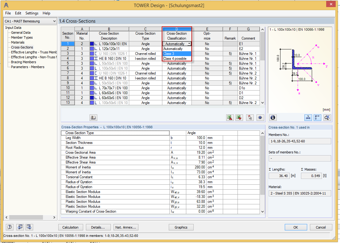The image size is (340, 243).
Task: Toggle dimensions display in section preview
Action: [308, 118]
